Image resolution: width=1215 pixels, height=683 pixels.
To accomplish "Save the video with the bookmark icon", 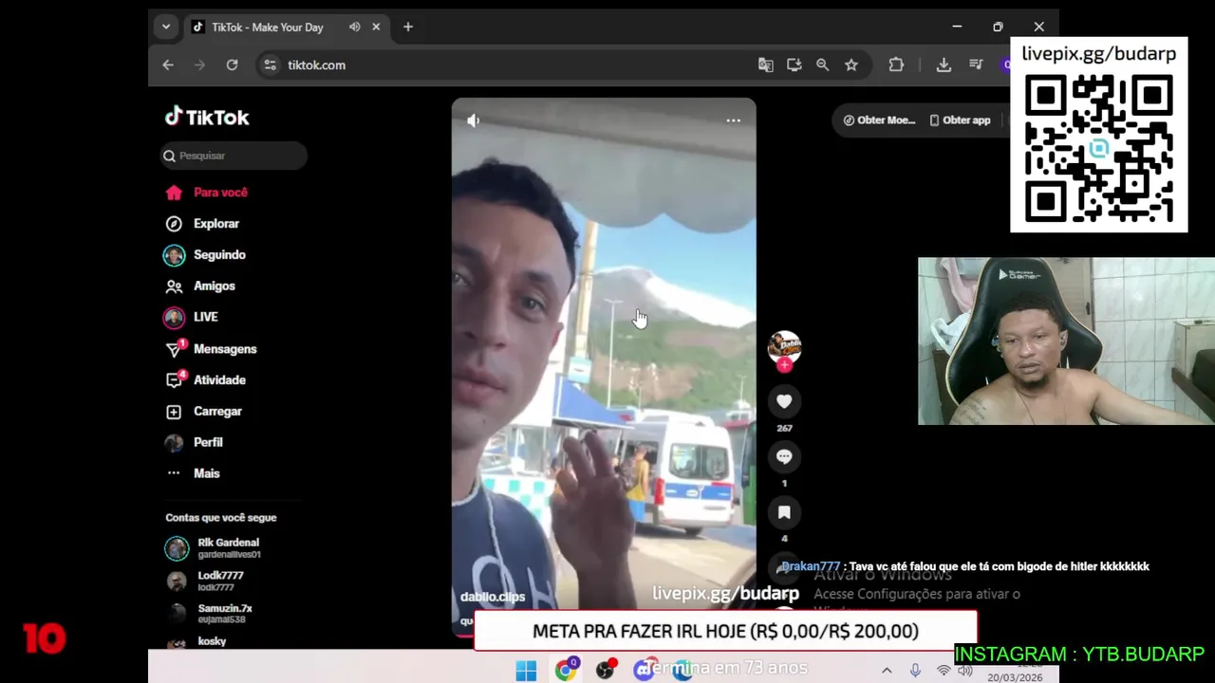I will tap(784, 513).
